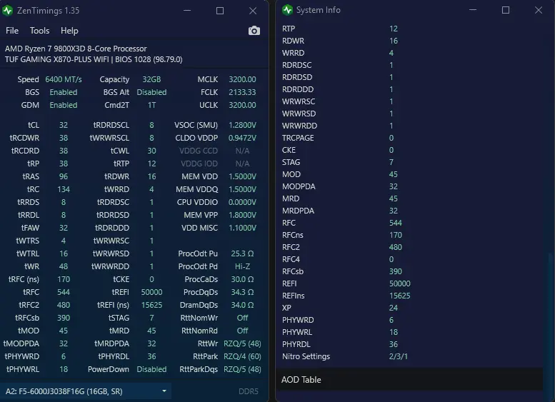Image resolution: width=555 pixels, height=402 pixels.
Task: Click the VDD MISC 1.1000V value
Action: (x=242, y=228)
